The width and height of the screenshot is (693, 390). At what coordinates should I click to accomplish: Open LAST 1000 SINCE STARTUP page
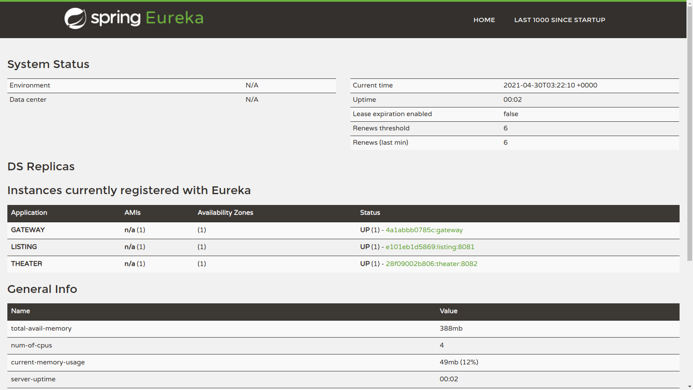tap(559, 20)
